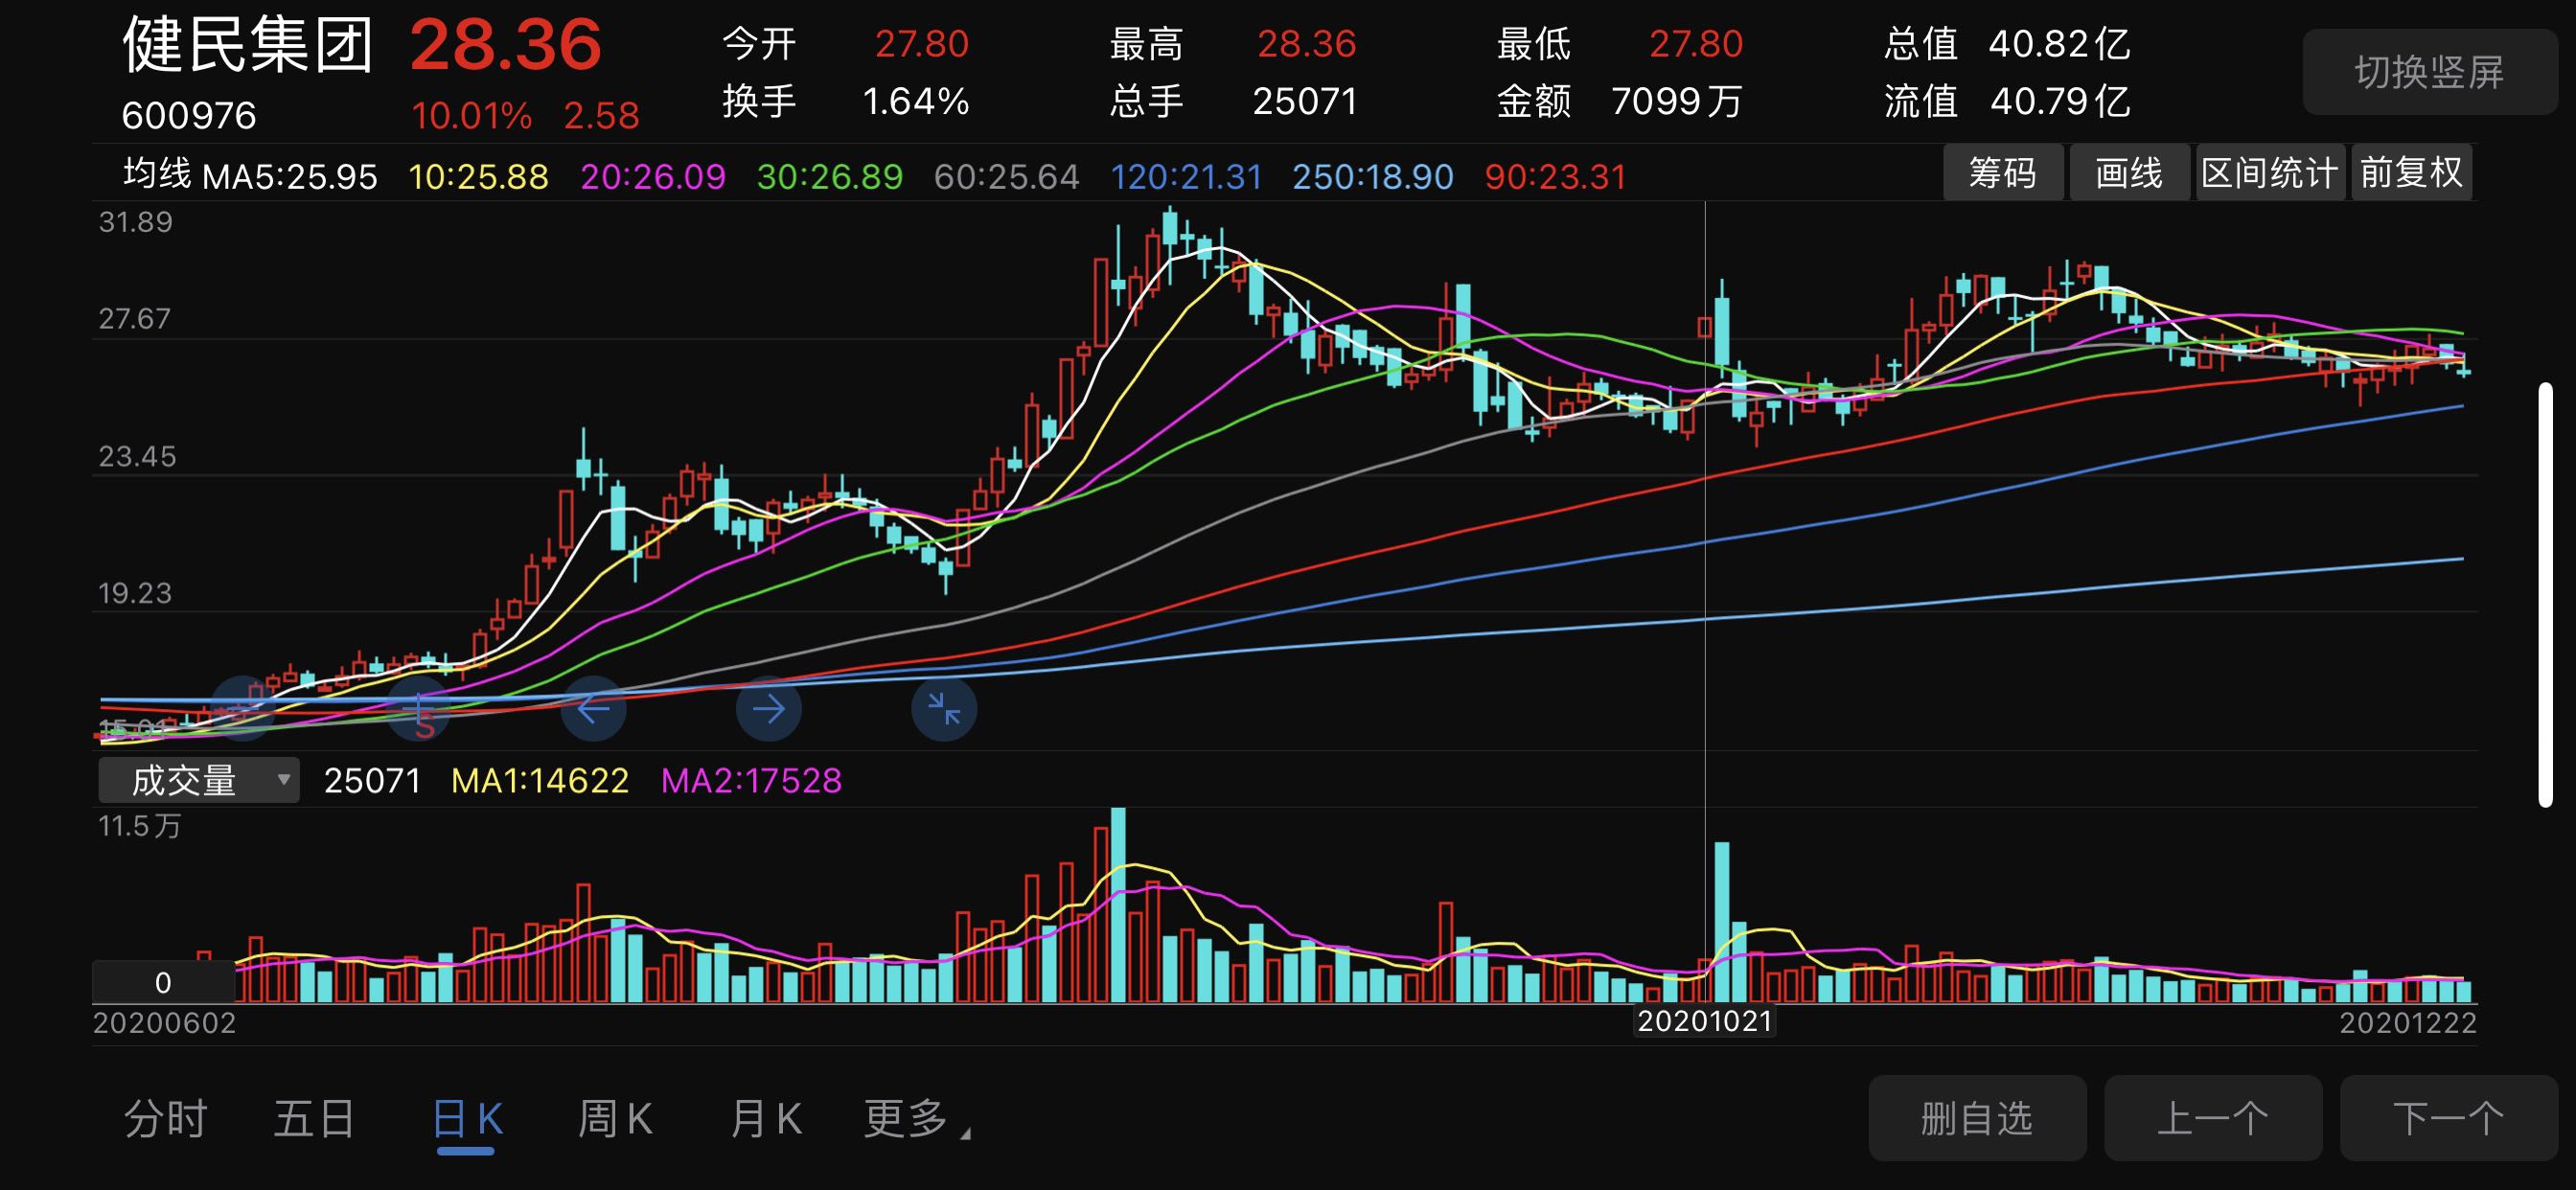Click the red 90:23.31 average label

pyautogui.click(x=1555, y=177)
